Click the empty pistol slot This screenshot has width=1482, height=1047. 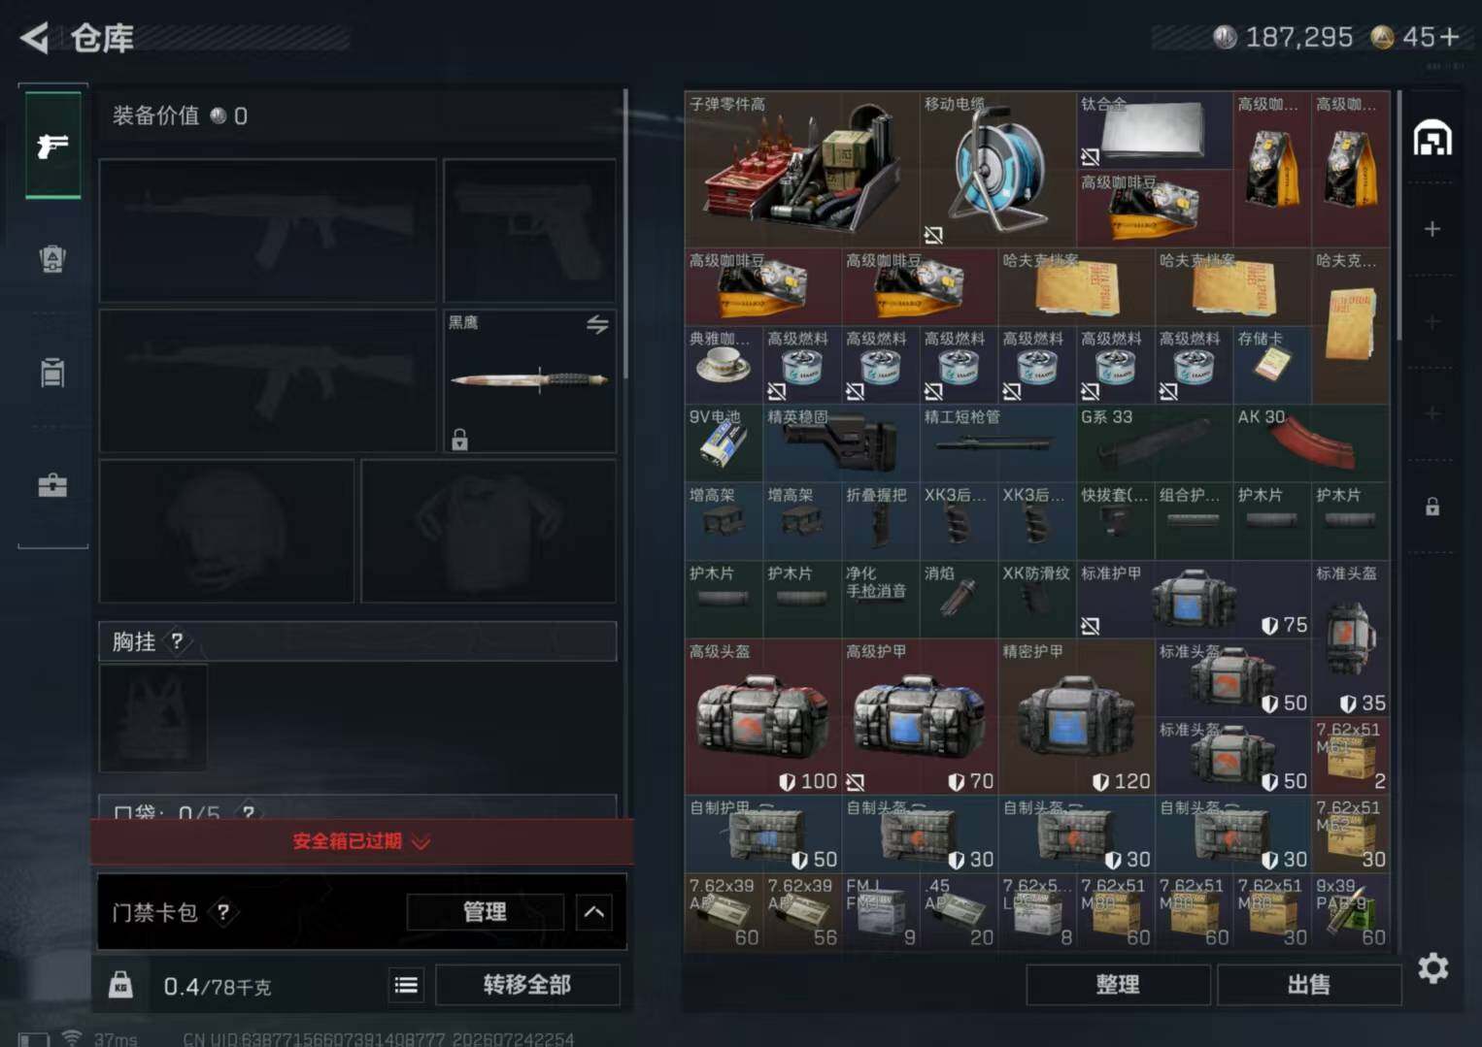click(529, 230)
